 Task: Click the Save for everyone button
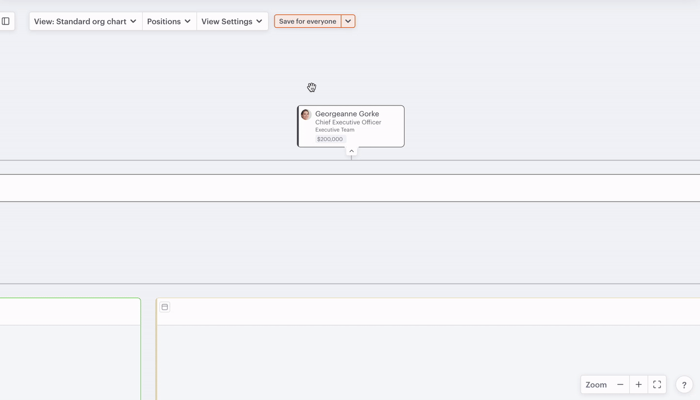click(x=307, y=21)
